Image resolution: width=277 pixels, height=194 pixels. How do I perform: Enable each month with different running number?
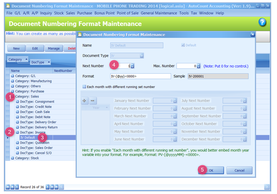[85, 87]
